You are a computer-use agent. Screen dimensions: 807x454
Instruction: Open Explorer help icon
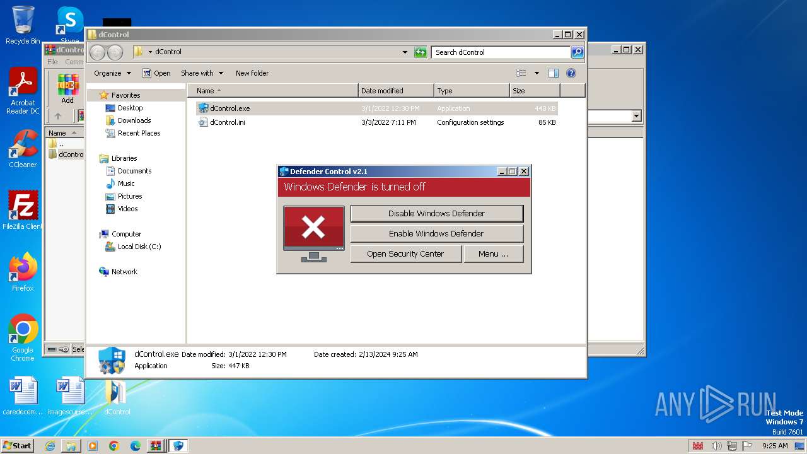(x=571, y=73)
